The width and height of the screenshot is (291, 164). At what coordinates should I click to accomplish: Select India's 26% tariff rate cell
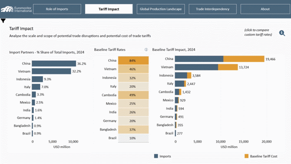(x=133, y=112)
